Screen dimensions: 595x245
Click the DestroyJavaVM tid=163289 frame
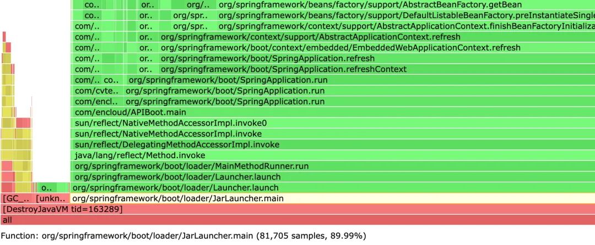click(x=298, y=209)
